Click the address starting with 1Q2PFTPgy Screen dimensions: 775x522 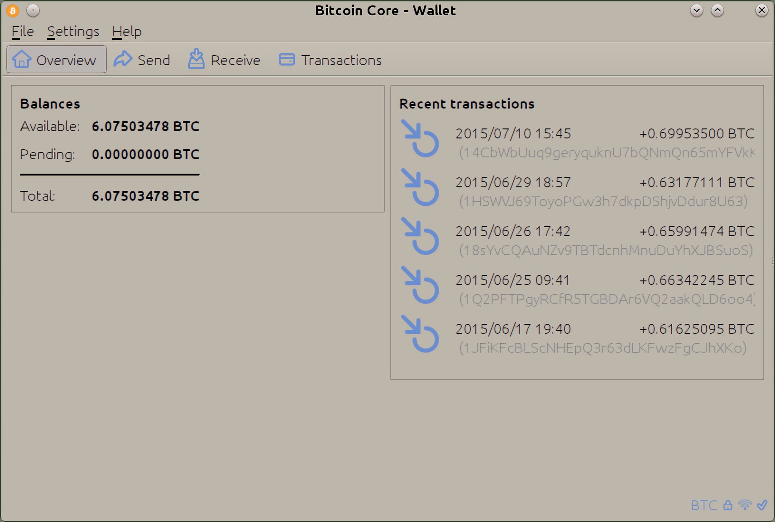tap(607, 299)
